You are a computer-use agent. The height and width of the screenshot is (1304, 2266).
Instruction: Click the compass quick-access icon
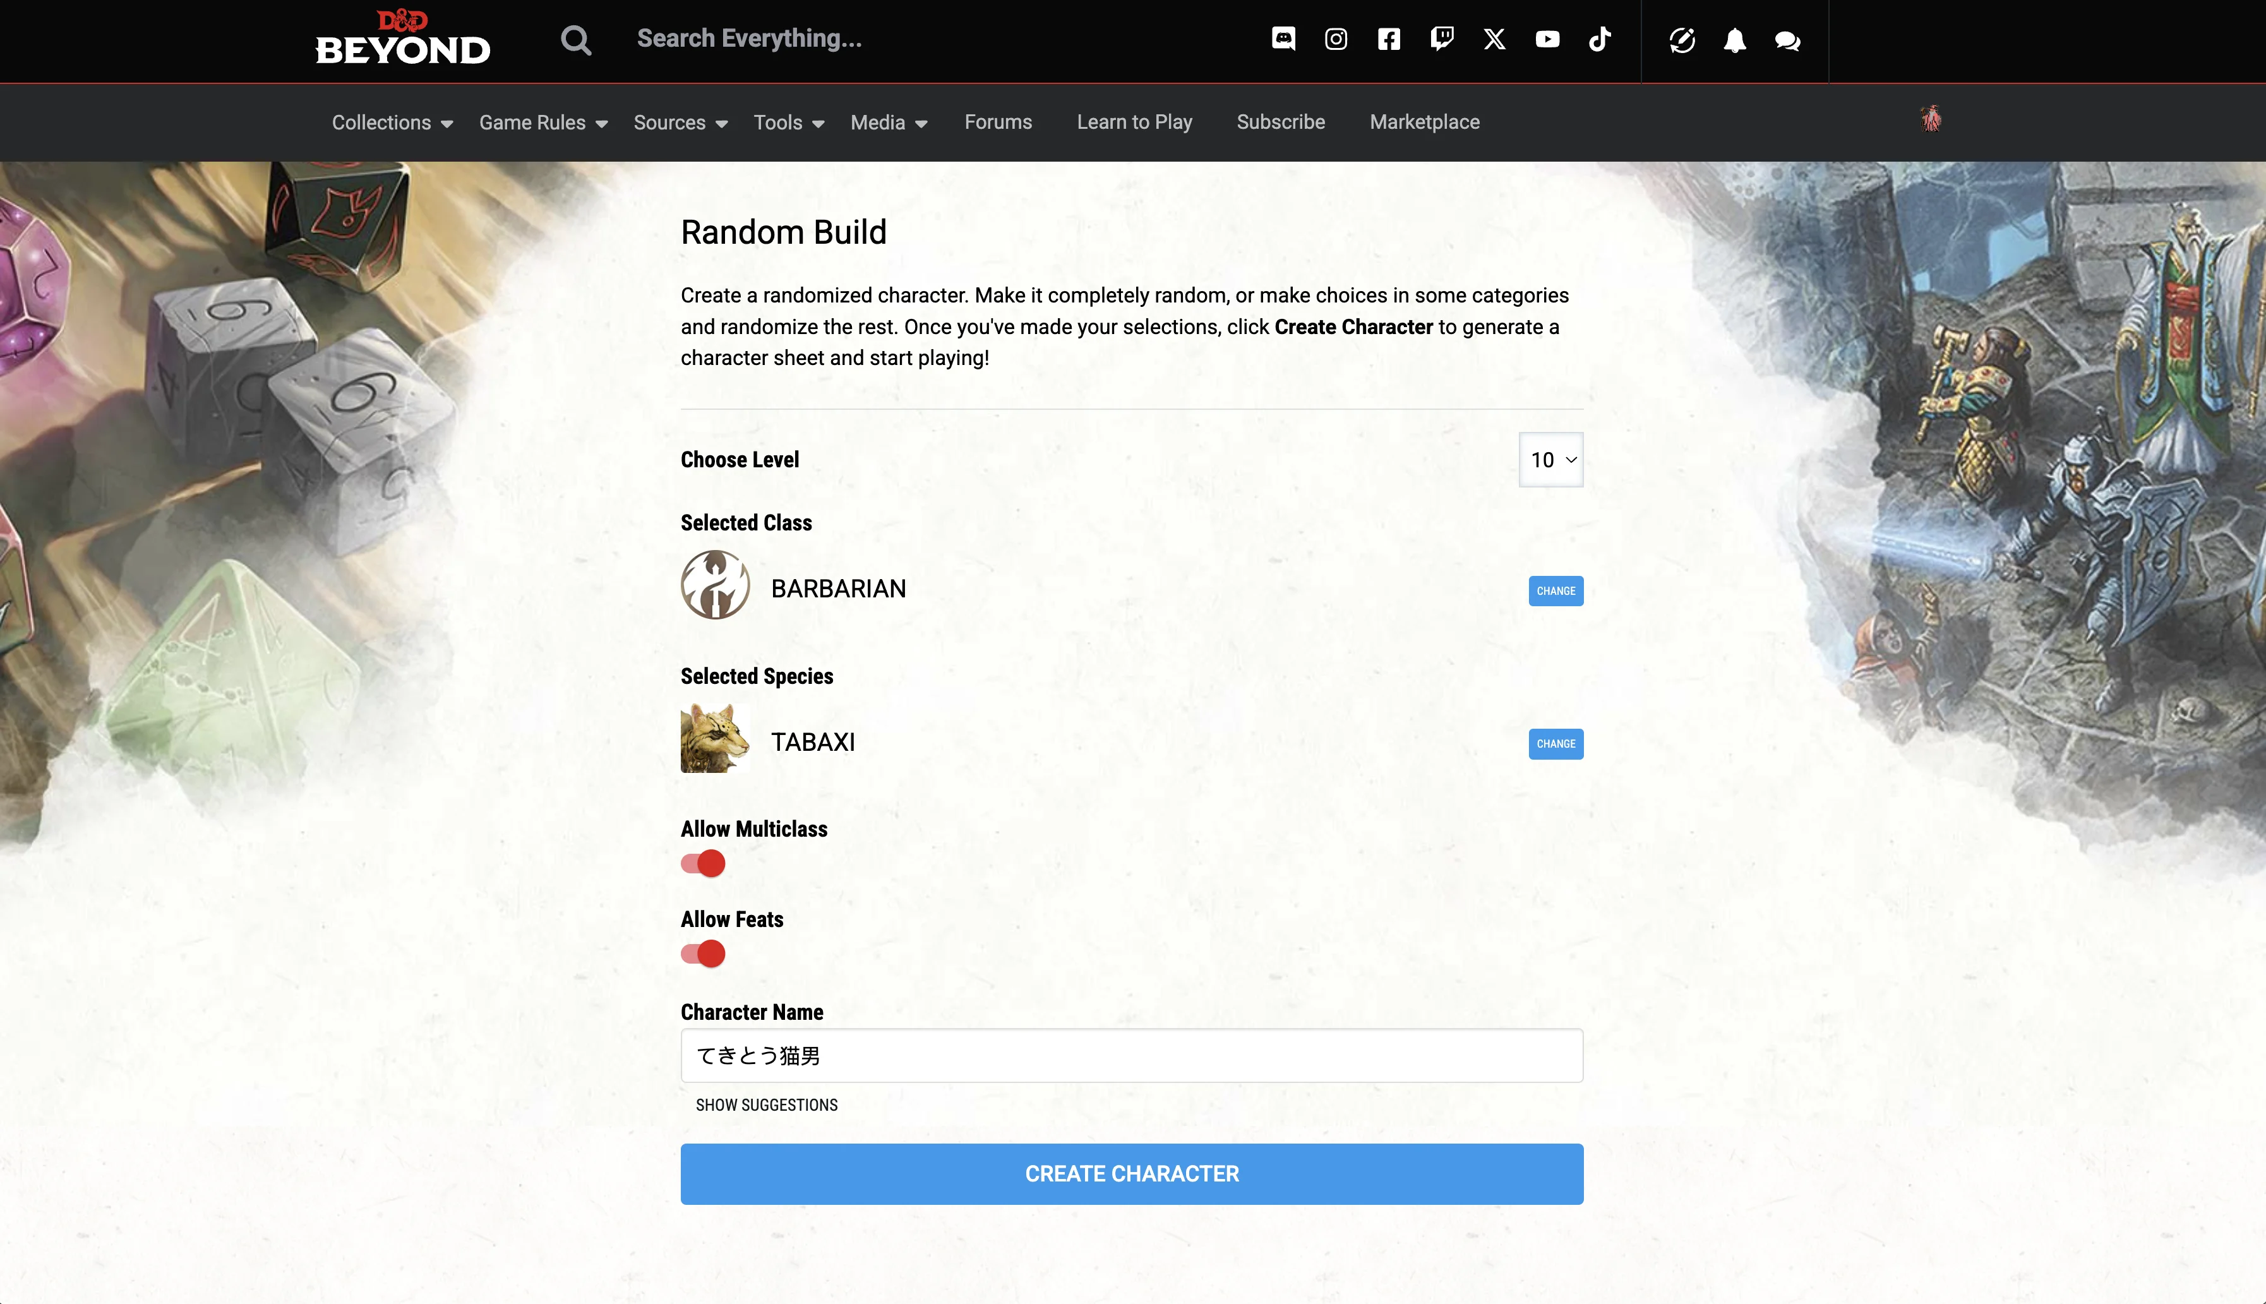click(x=1682, y=40)
